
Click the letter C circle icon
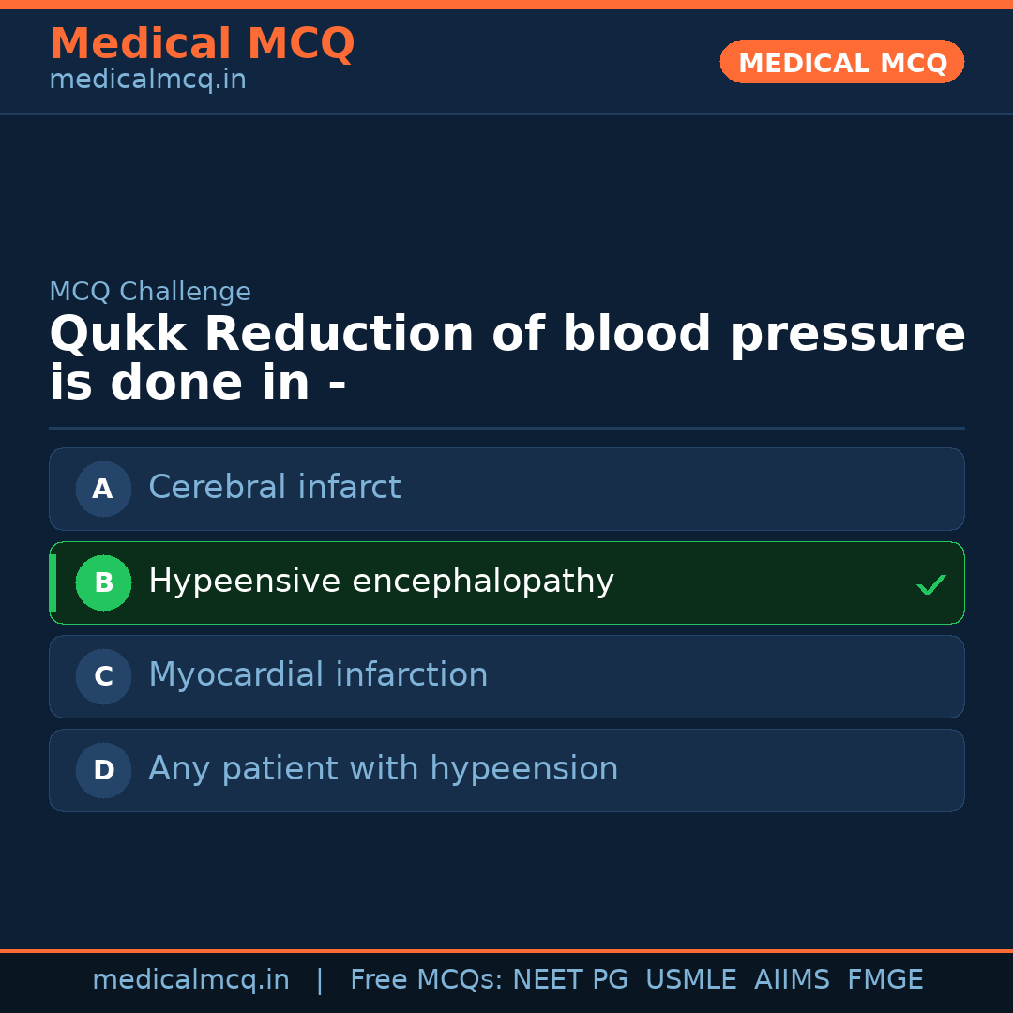[x=103, y=676]
